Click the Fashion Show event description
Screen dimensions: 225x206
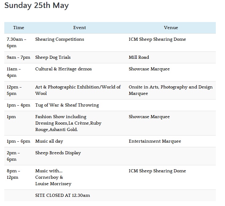point(68,123)
